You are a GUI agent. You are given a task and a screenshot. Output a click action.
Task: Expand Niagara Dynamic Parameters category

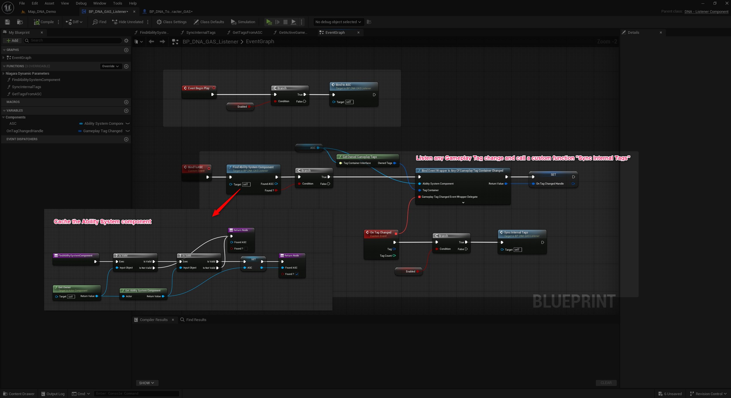coord(3,74)
